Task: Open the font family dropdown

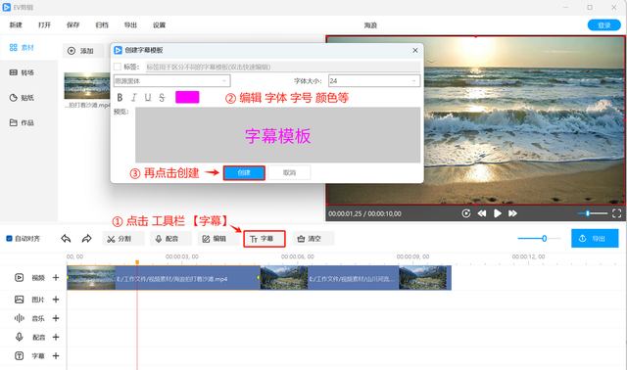Action: pos(172,80)
